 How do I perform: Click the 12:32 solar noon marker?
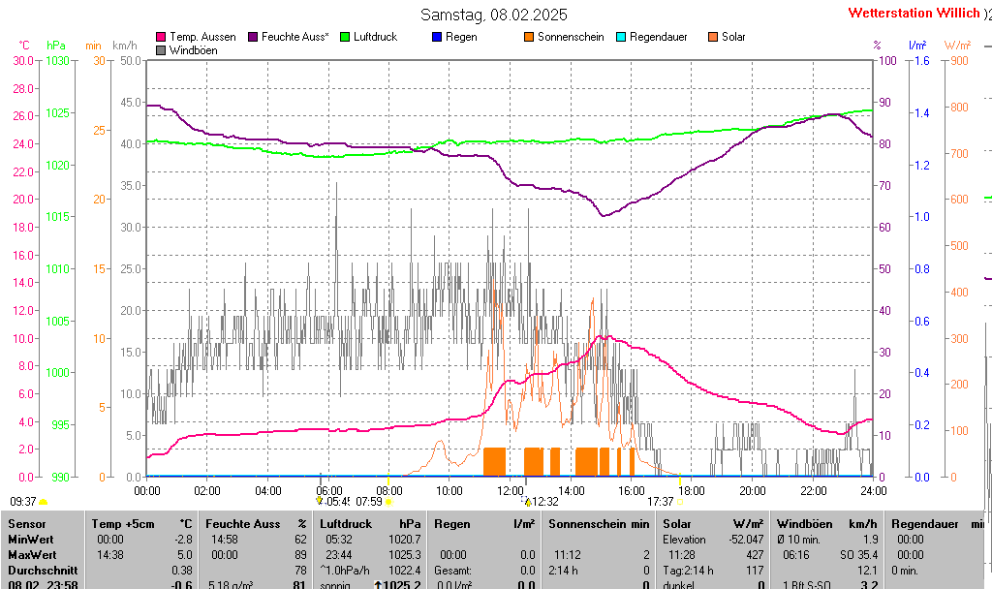544,502
